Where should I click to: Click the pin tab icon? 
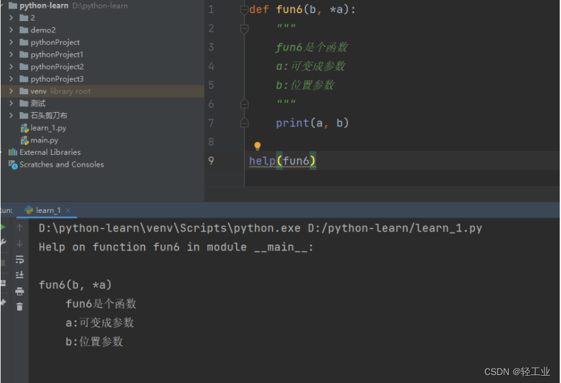coord(3,303)
